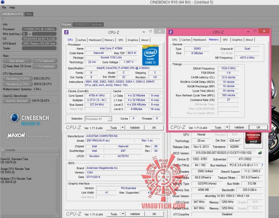This screenshot has height=218, width=279.
Task: Click Validate in the CPU tab window
Action: point(135,127)
